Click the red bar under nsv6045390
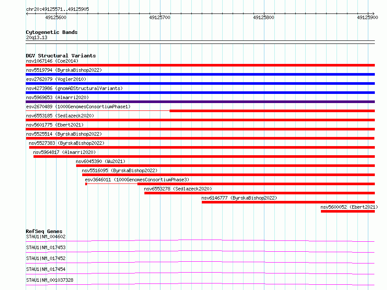Screen dimensions: 387x290 [x=225, y=166]
